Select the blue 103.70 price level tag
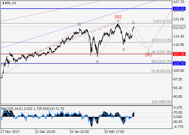189x135 pixels. (x=179, y=63)
